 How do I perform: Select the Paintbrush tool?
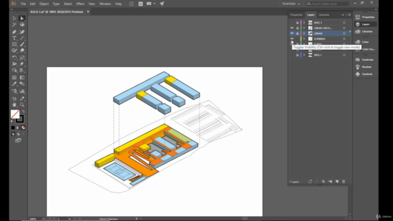tap(22, 44)
